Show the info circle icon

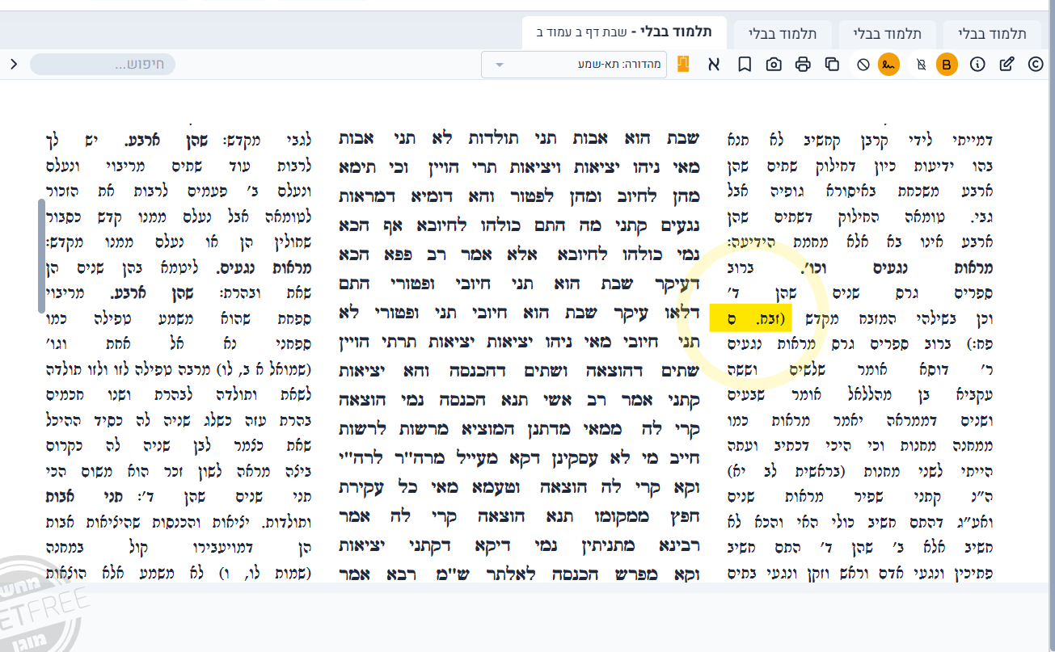[977, 65]
